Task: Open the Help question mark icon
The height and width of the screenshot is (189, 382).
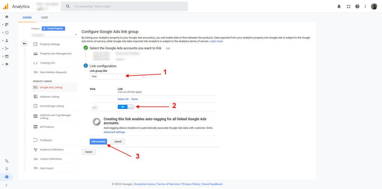Action: click(x=357, y=7)
